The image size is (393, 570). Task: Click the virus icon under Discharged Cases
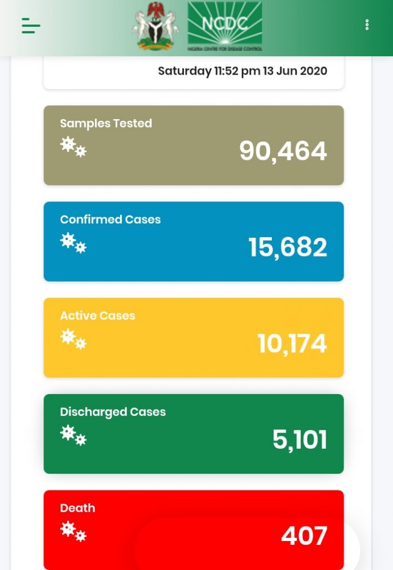click(73, 436)
